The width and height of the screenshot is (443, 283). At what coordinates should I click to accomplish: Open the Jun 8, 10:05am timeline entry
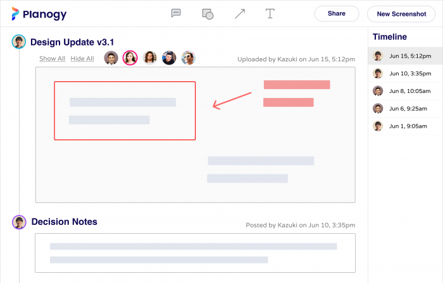(406, 91)
